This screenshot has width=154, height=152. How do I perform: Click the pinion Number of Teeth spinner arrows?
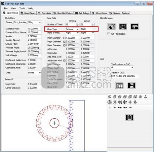click(78, 24)
